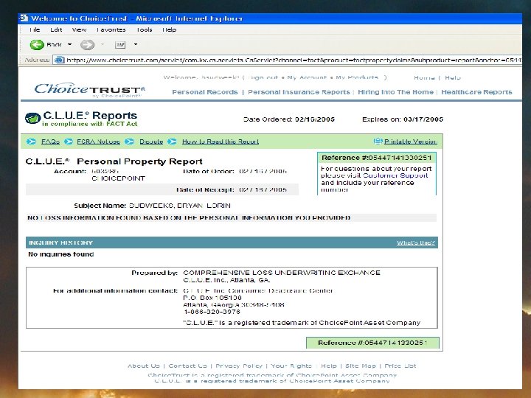Open the About Us footer link
This screenshot has height=398, width=531.
pos(144,366)
